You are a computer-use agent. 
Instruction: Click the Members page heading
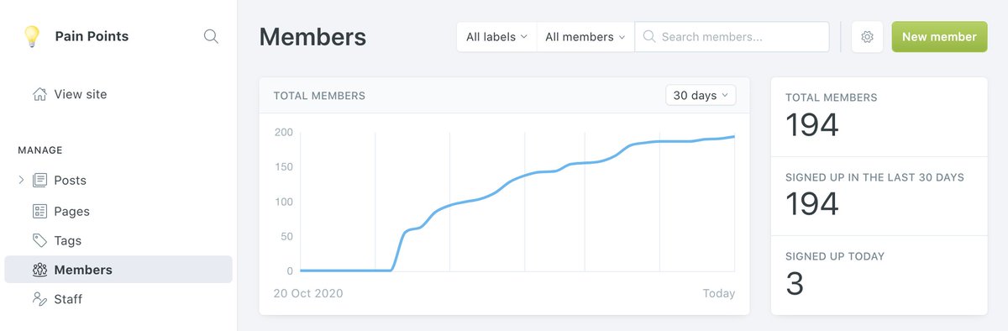point(312,37)
